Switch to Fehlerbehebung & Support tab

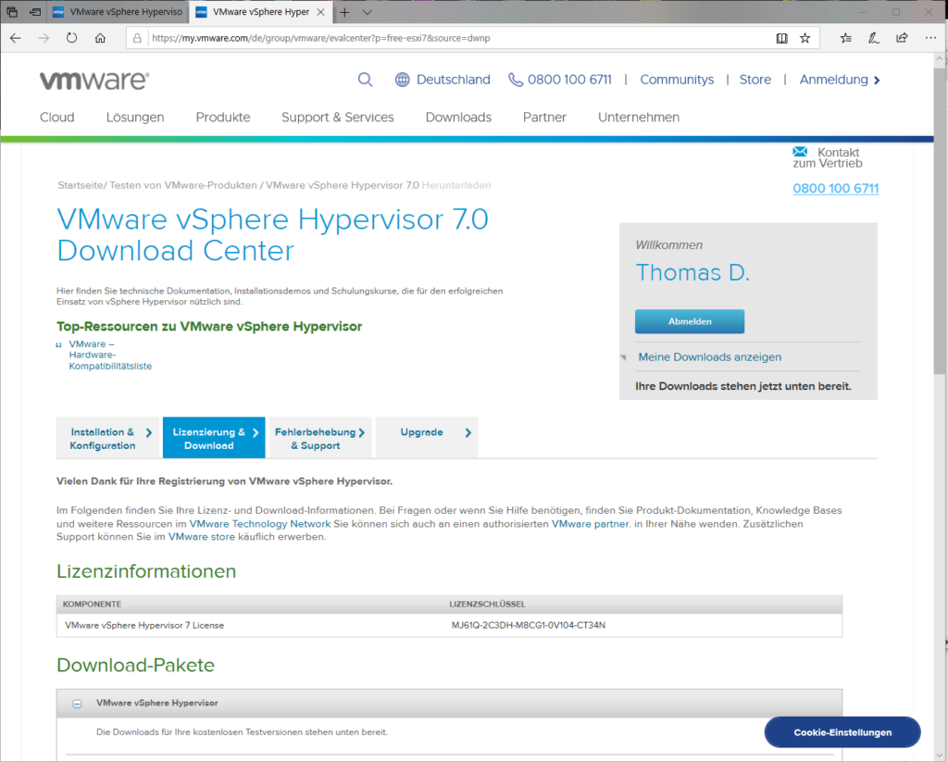point(320,439)
